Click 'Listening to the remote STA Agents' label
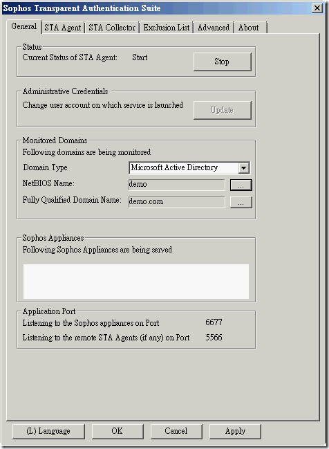The width and height of the screenshot is (329, 449). pyautogui.click(x=106, y=338)
